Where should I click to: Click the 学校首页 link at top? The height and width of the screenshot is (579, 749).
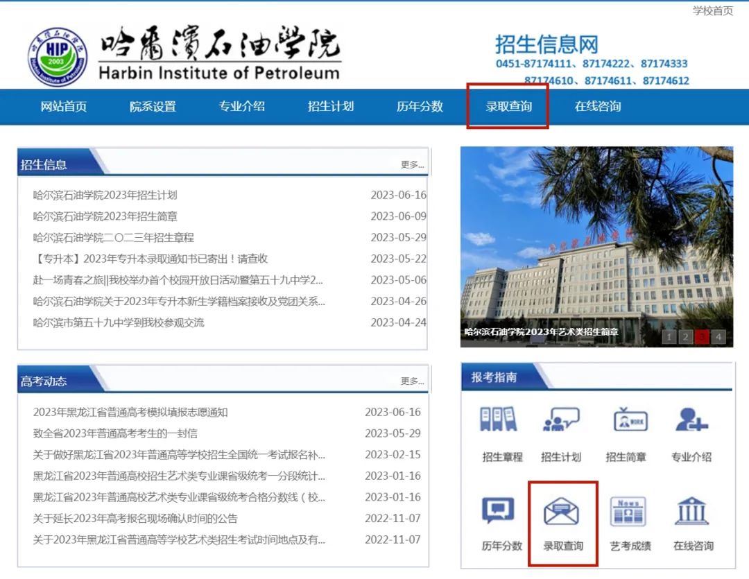coord(712,10)
